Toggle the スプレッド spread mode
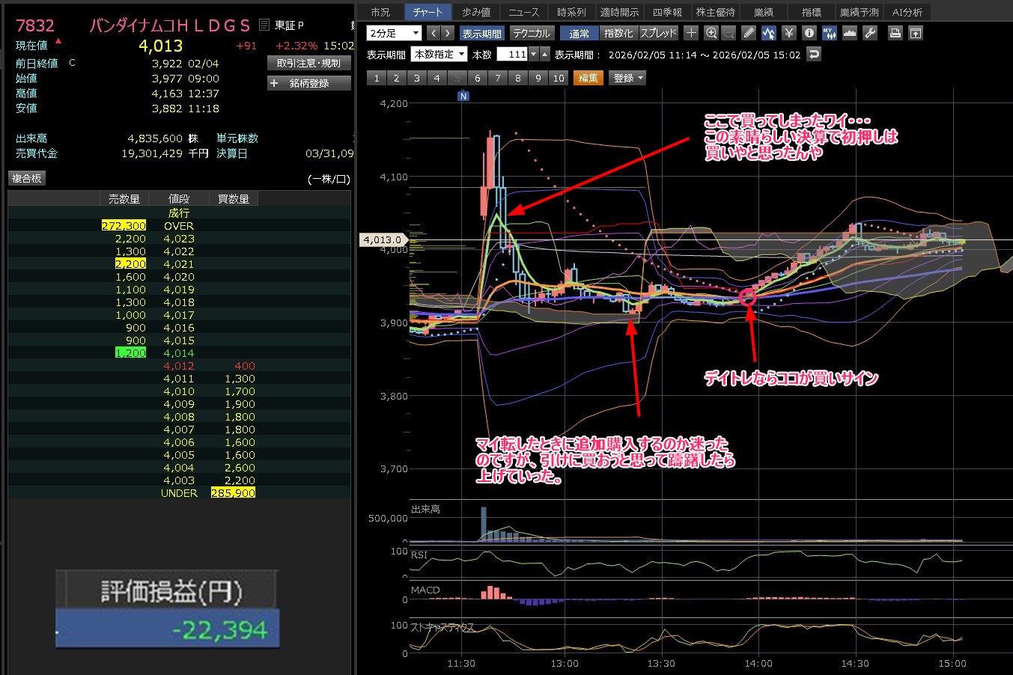Image resolution: width=1013 pixels, height=675 pixels. point(658,33)
